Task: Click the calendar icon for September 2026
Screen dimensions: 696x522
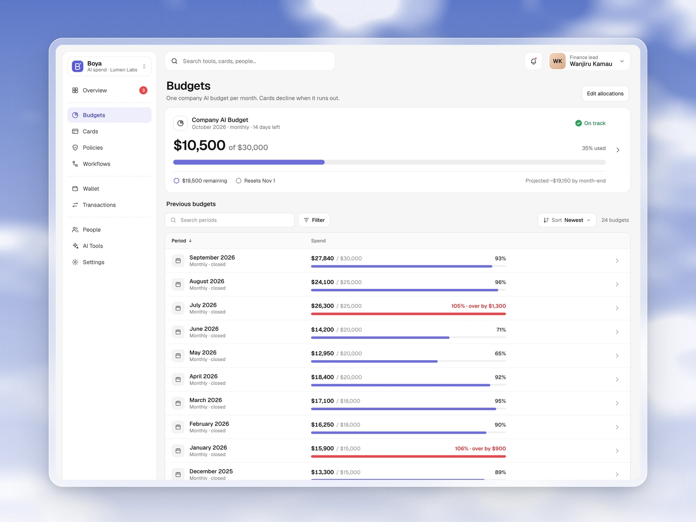Action: tap(178, 261)
